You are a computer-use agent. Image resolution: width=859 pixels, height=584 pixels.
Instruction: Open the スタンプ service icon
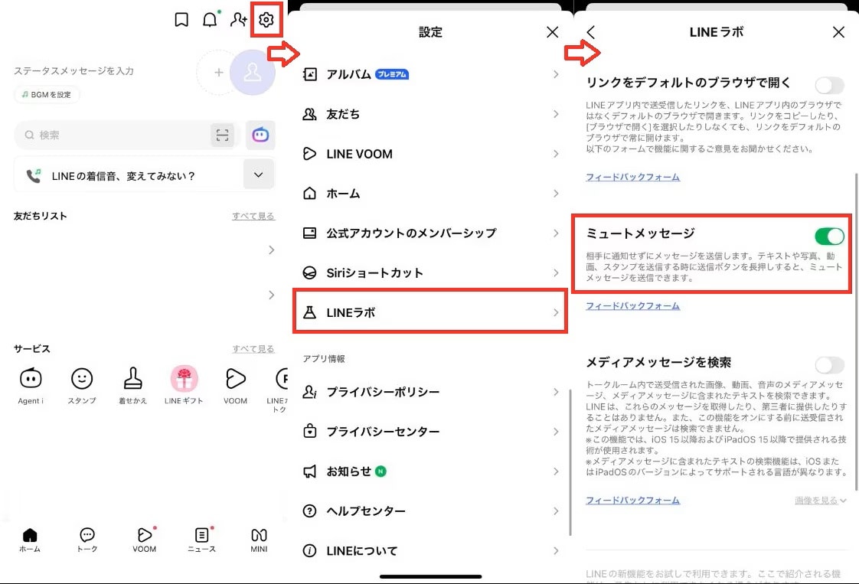[x=82, y=385]
